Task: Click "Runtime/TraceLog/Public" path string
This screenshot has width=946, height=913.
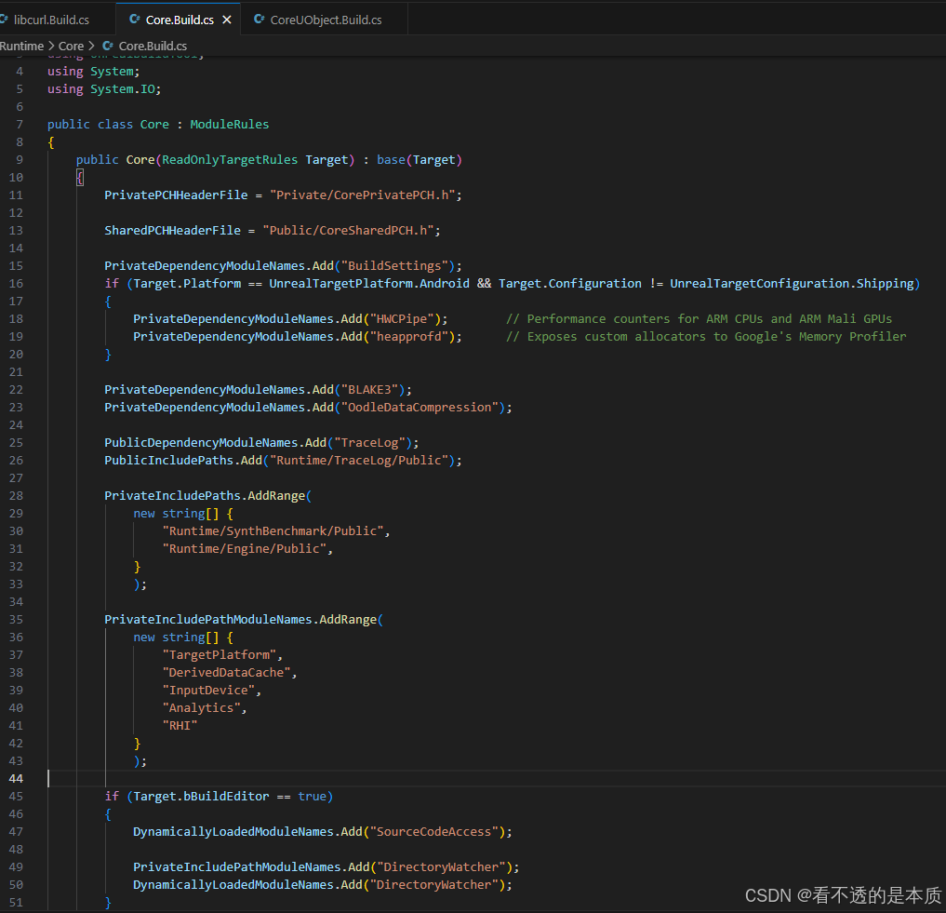Action: click(x=359, y=460)
